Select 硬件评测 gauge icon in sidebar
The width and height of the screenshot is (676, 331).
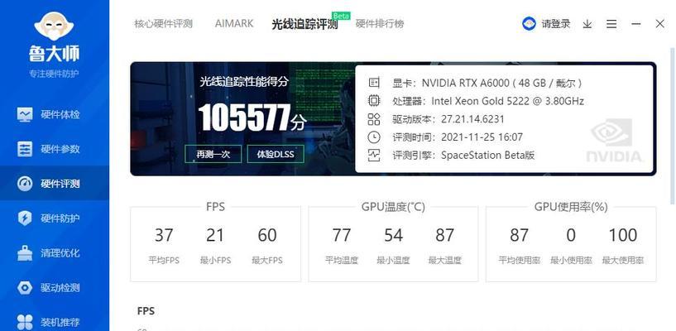(x=25, y=184)
